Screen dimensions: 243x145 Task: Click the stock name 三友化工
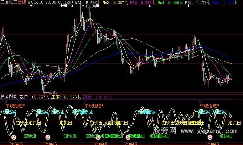(x=9, y=2)
